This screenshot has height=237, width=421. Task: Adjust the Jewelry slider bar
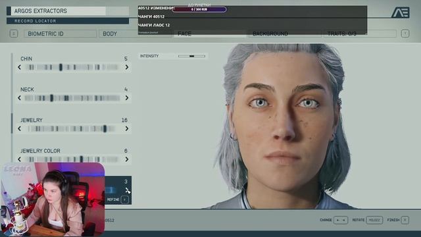[x=72, y=129]
